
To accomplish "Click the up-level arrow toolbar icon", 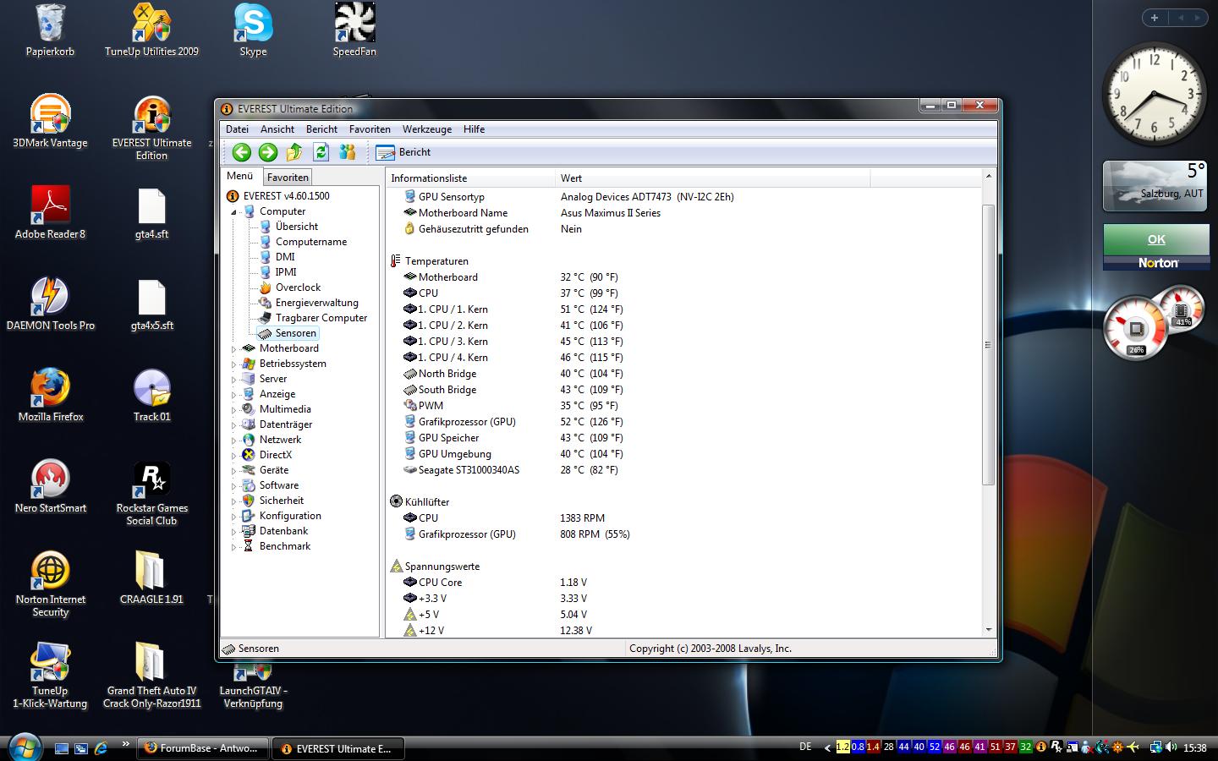I will click(x=294, y=152).
